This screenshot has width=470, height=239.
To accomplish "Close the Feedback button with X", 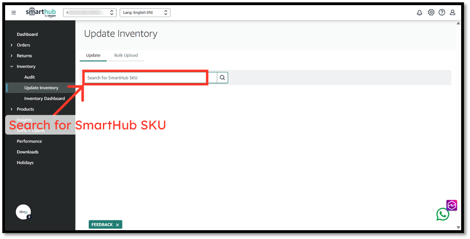I will (x=117, y=225).
